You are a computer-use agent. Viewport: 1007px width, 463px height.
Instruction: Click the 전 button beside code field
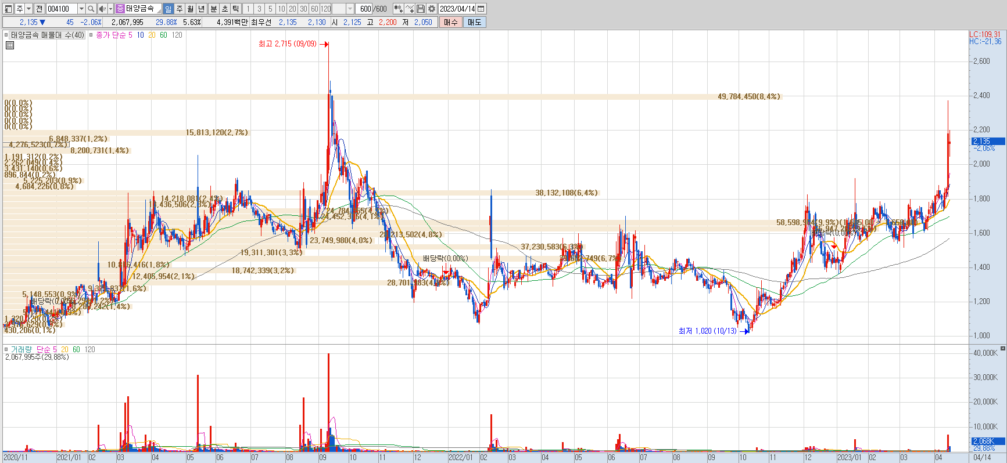[40, 9]
